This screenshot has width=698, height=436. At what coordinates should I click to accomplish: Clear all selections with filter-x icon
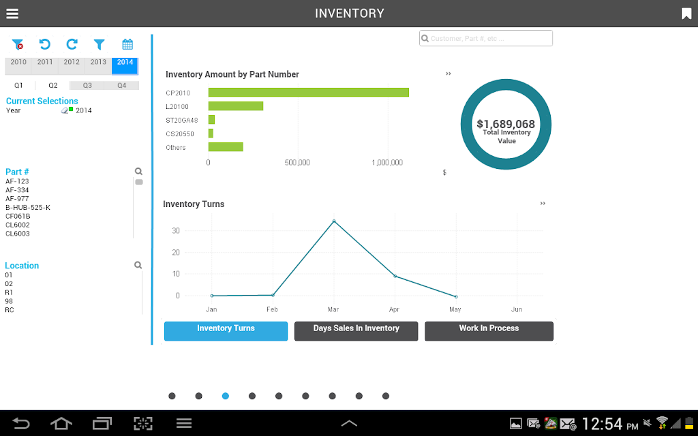(18, 44)
